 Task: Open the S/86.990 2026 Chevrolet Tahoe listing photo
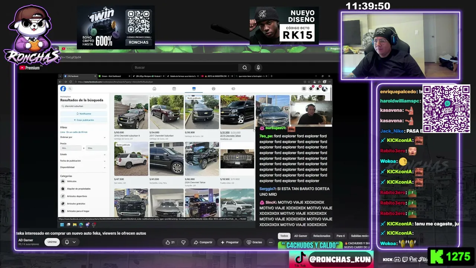click(x=202, y=159)
